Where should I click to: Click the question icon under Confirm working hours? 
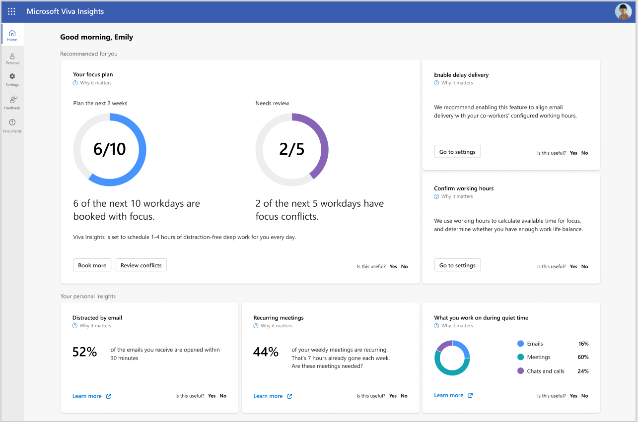point(436,196)
